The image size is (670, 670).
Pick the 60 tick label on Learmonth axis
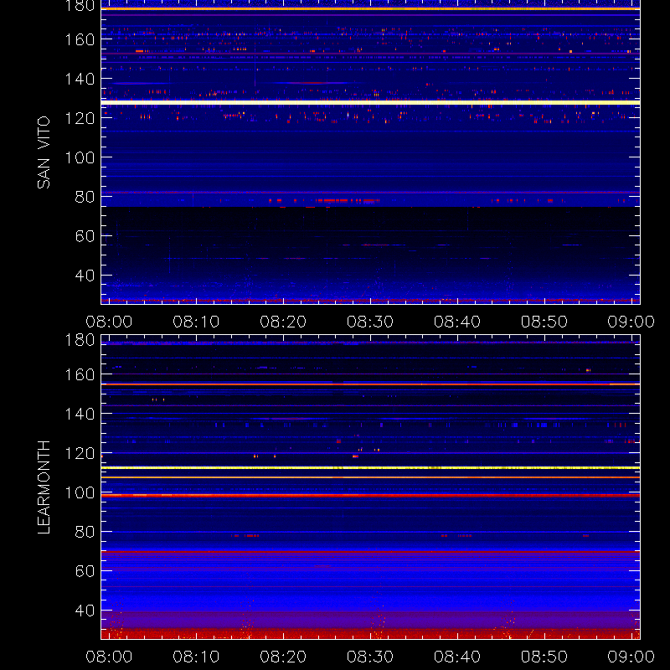pyautogui.click(x=85, y=571)
